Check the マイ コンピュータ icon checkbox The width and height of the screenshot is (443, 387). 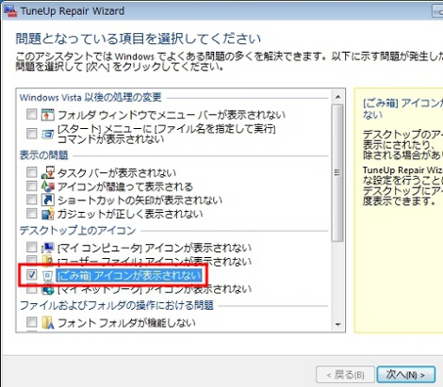pyautogui.click(x=31, y=247)
